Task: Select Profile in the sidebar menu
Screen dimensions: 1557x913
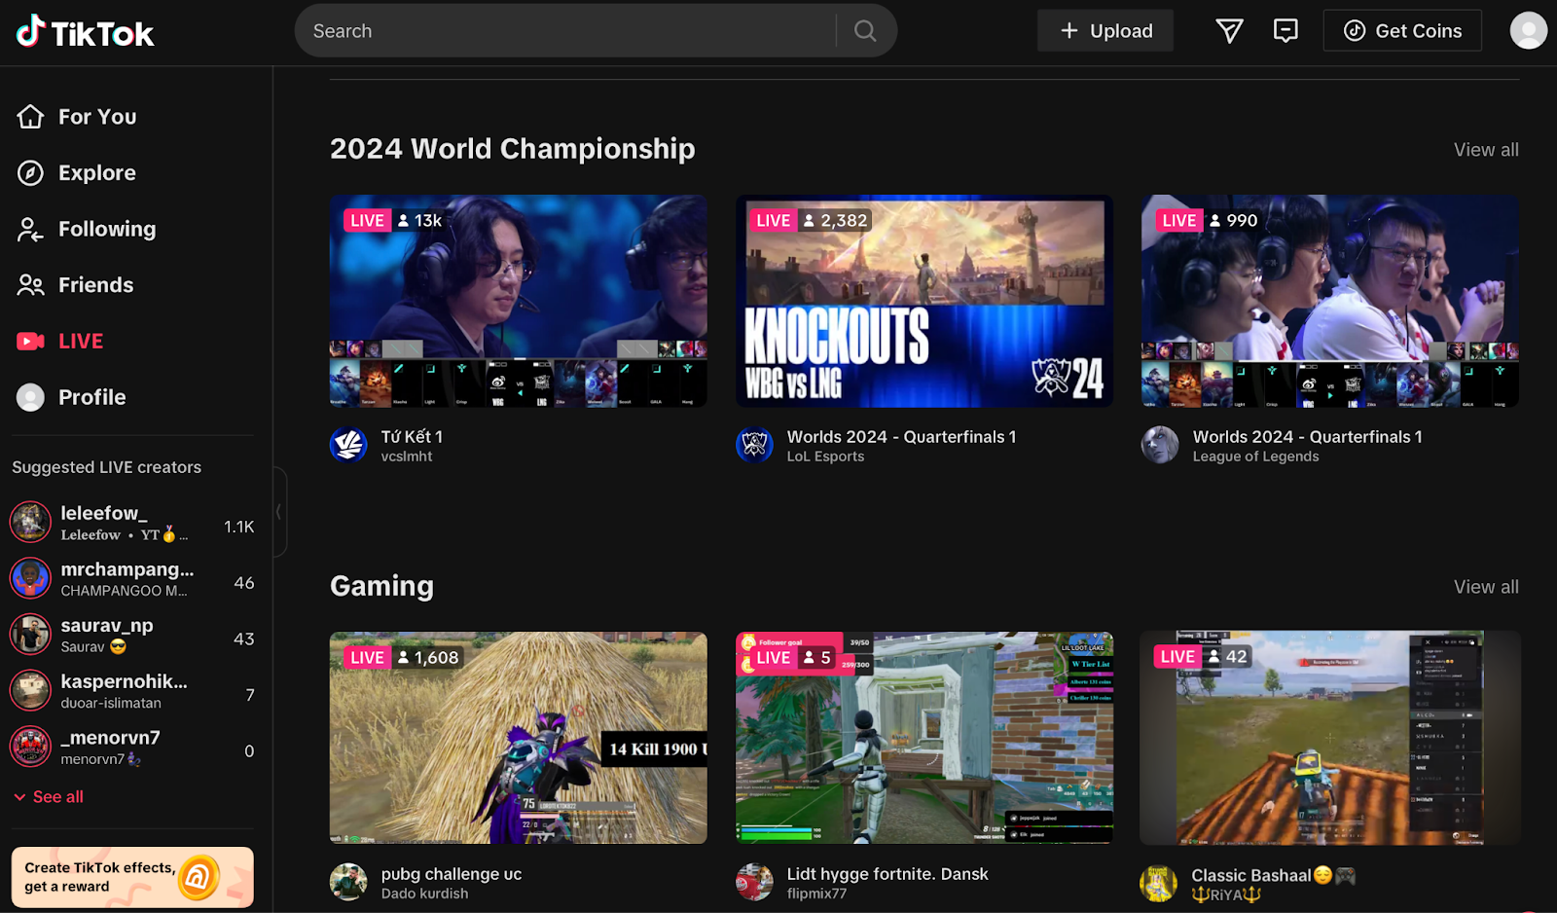Action: tap(31, 396)
